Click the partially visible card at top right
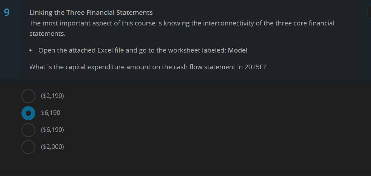The height and width of the screenshot is (176, 371). point(370,11)
